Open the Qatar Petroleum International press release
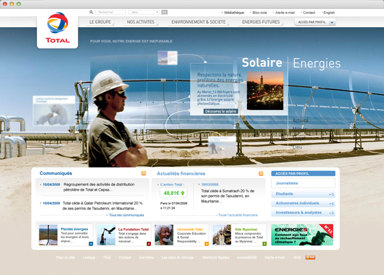The width and height of the screenshot is (384, 275). pos(103,205)
